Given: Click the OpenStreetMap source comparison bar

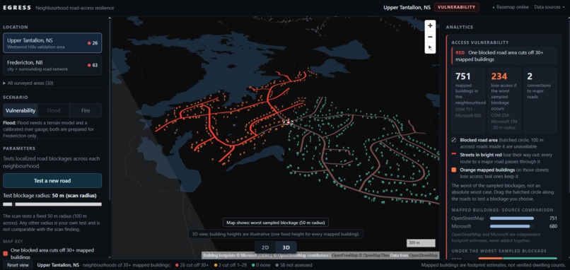Looking at the screenshot, I should click(512, 218).
